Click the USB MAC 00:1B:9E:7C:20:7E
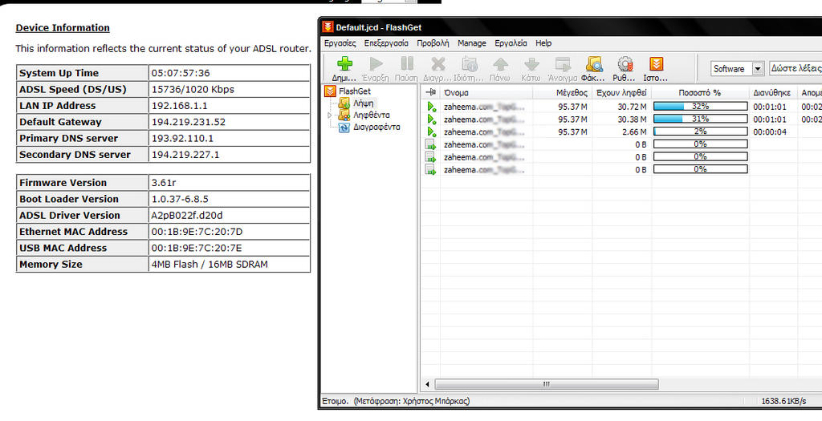Viewport: 822px width, 421px height. pos(197,248)
